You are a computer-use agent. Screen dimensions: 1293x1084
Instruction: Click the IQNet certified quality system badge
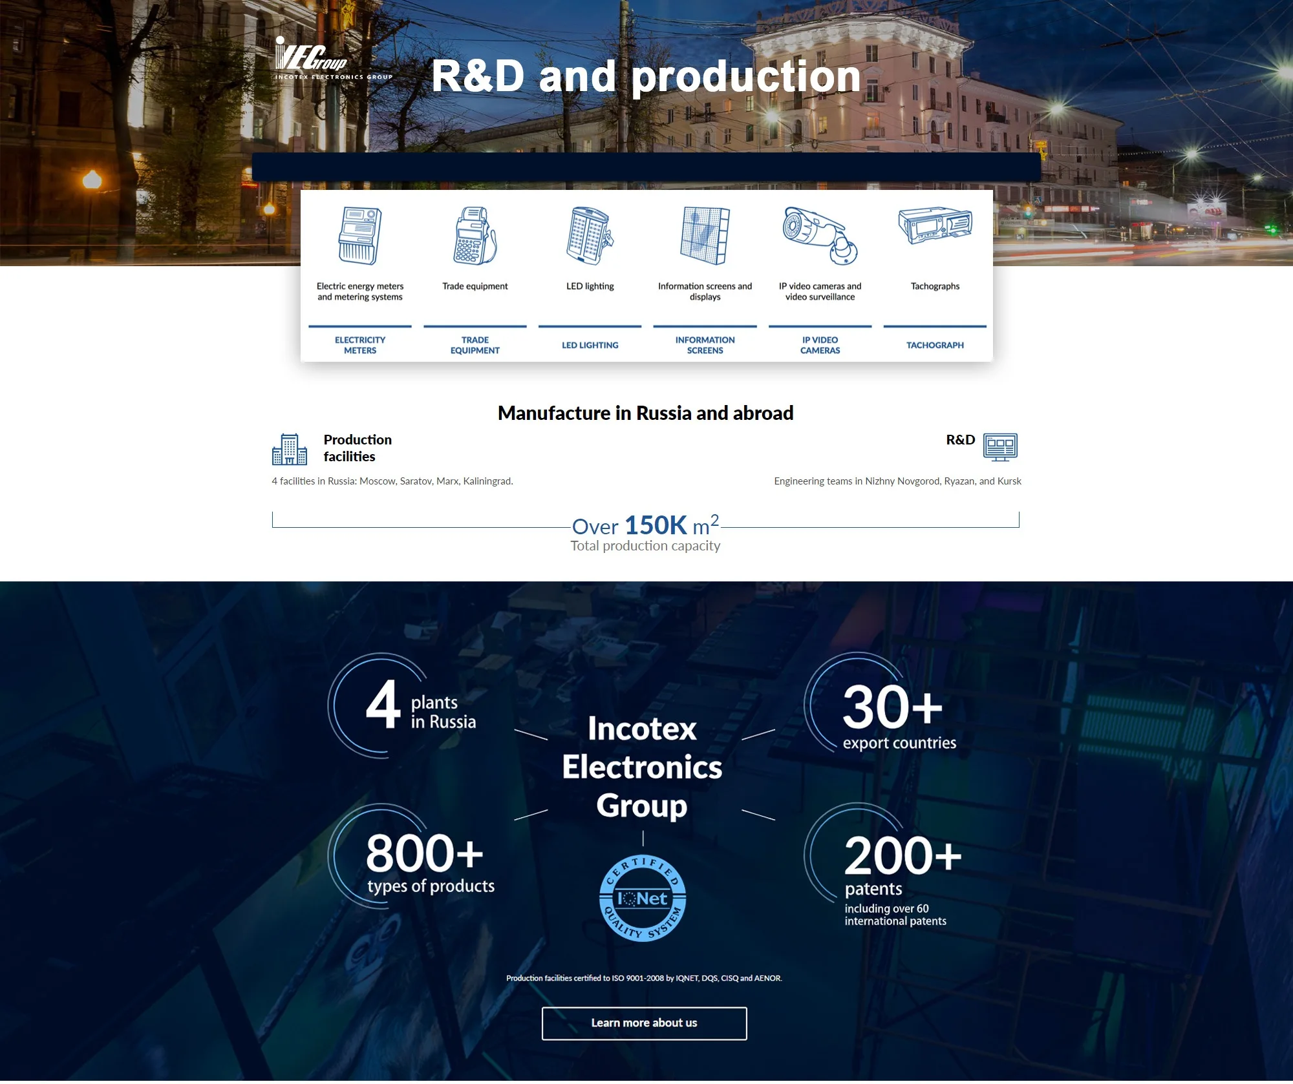pyautogui.click(x=643, y=899)
